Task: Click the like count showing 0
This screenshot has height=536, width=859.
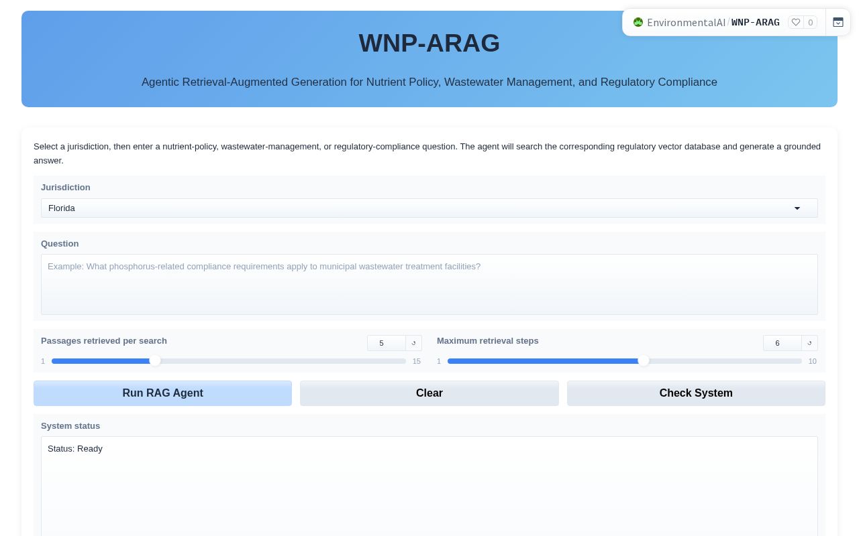Action: point(810,22)
